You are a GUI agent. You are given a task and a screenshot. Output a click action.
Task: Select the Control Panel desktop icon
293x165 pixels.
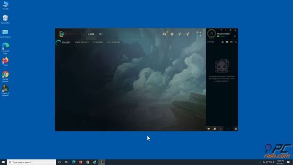tap(5, 33)
